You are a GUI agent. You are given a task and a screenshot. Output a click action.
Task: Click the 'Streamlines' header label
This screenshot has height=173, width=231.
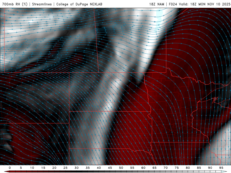tap(42, 4)
